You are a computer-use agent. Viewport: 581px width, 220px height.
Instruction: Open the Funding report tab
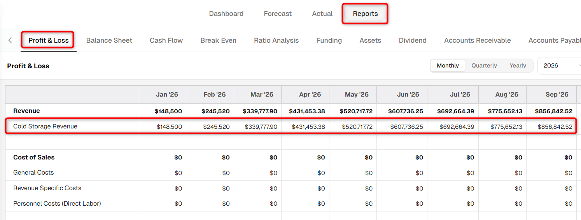point(329,40)
